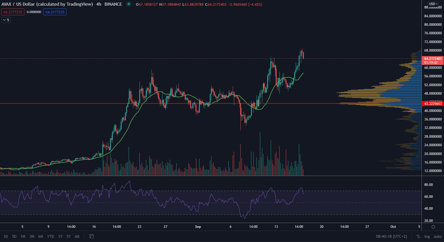This screenshot has height=242, width=444.
Task: Open the USD currency dropdown
Action: [433, 4]
